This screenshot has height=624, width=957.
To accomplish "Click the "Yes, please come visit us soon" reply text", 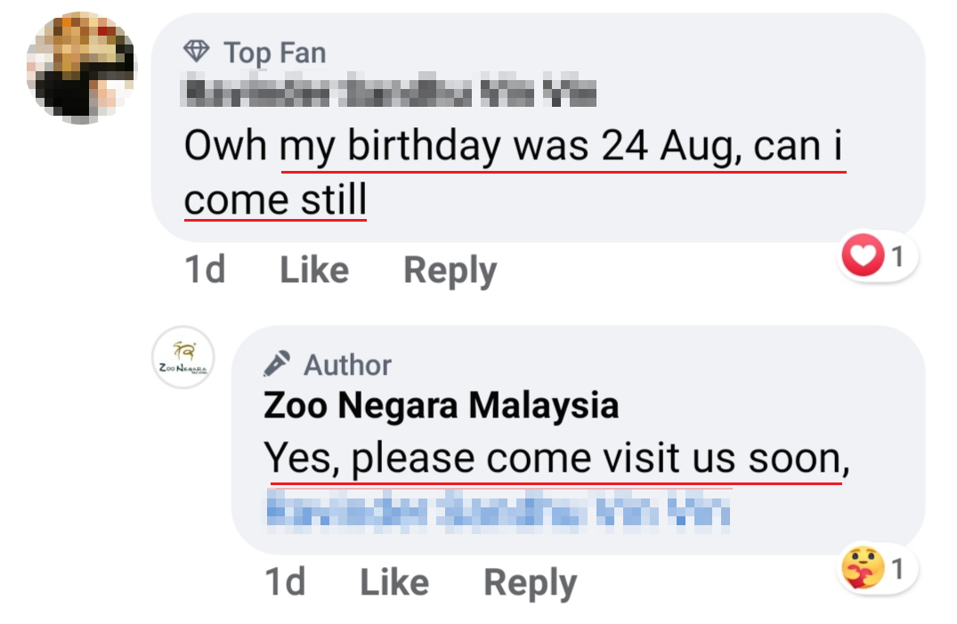I will tap(554, 459).
